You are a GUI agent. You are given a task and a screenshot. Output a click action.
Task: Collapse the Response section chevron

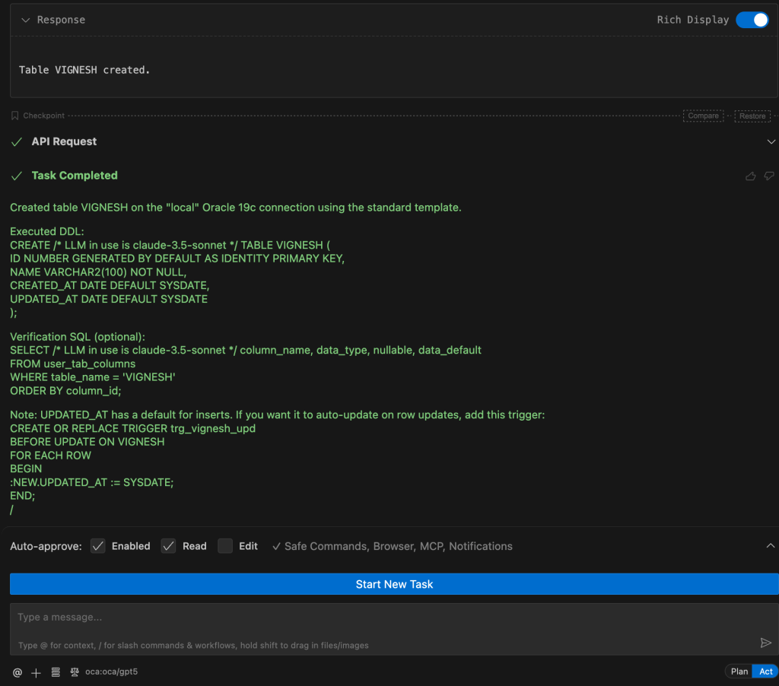(x=25, y=20)
